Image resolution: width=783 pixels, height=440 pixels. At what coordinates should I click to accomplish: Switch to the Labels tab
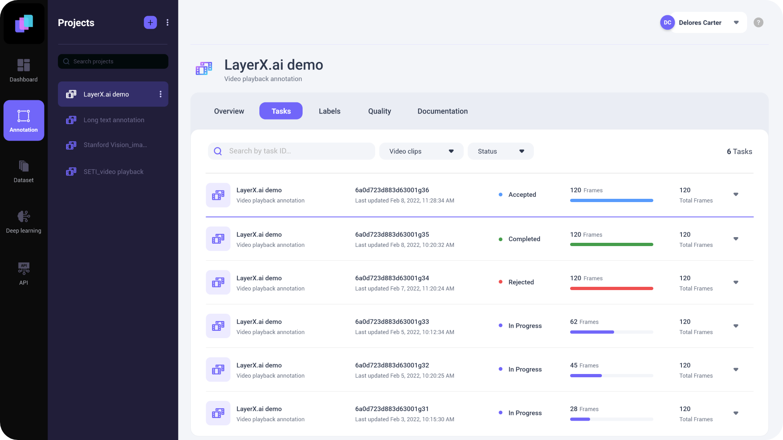click(329, 111)
